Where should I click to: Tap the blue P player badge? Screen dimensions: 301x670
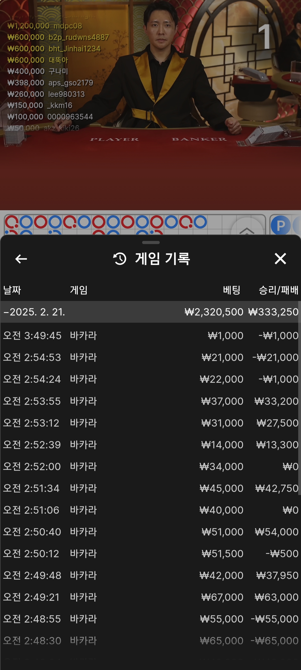pos(280,225)
